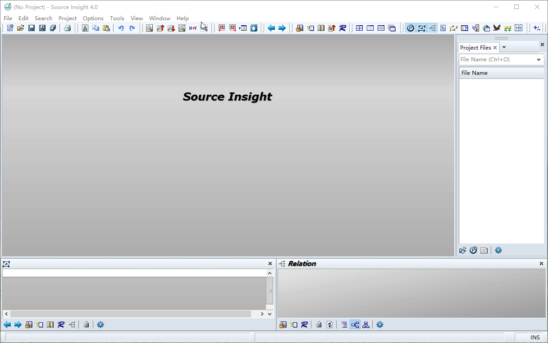This screenshot has width=548, height=343.
Task: Click the Context window scroll-right arrow
Action: click(262, 314)
